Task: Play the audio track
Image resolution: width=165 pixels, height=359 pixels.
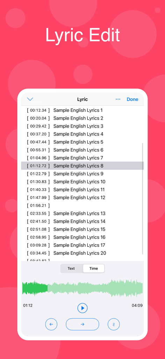Action: coord(82,308)
